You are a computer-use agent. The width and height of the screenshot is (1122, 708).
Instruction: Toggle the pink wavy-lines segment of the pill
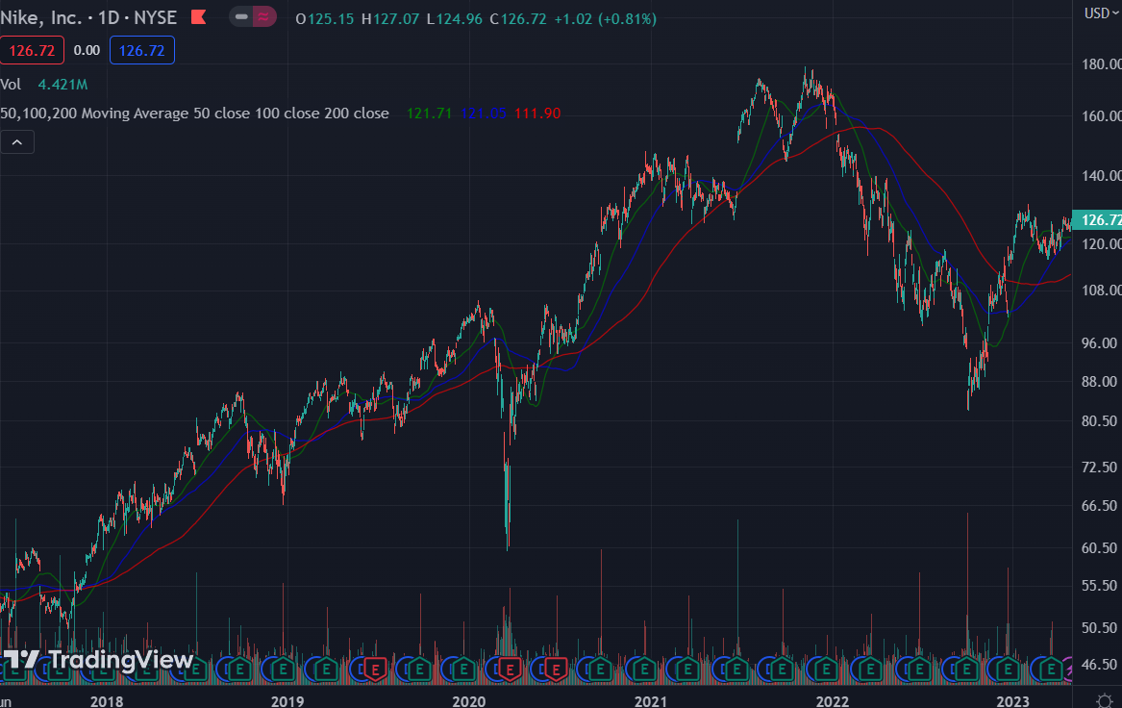264,16
